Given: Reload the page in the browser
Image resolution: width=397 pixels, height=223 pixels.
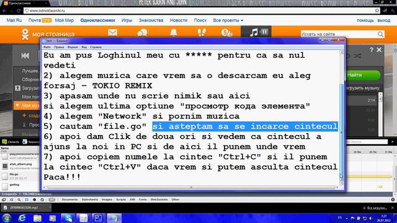Looking at the screenshot, I should [x=19, y=11].
